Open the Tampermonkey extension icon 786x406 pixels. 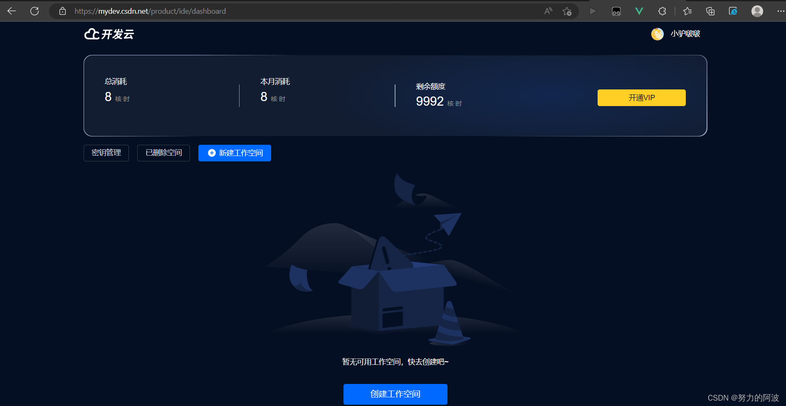(x=616, y=11)
